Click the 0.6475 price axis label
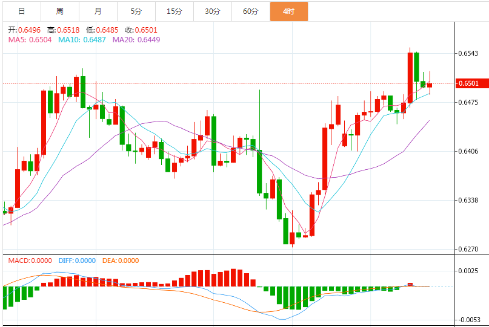 point(468,102)
